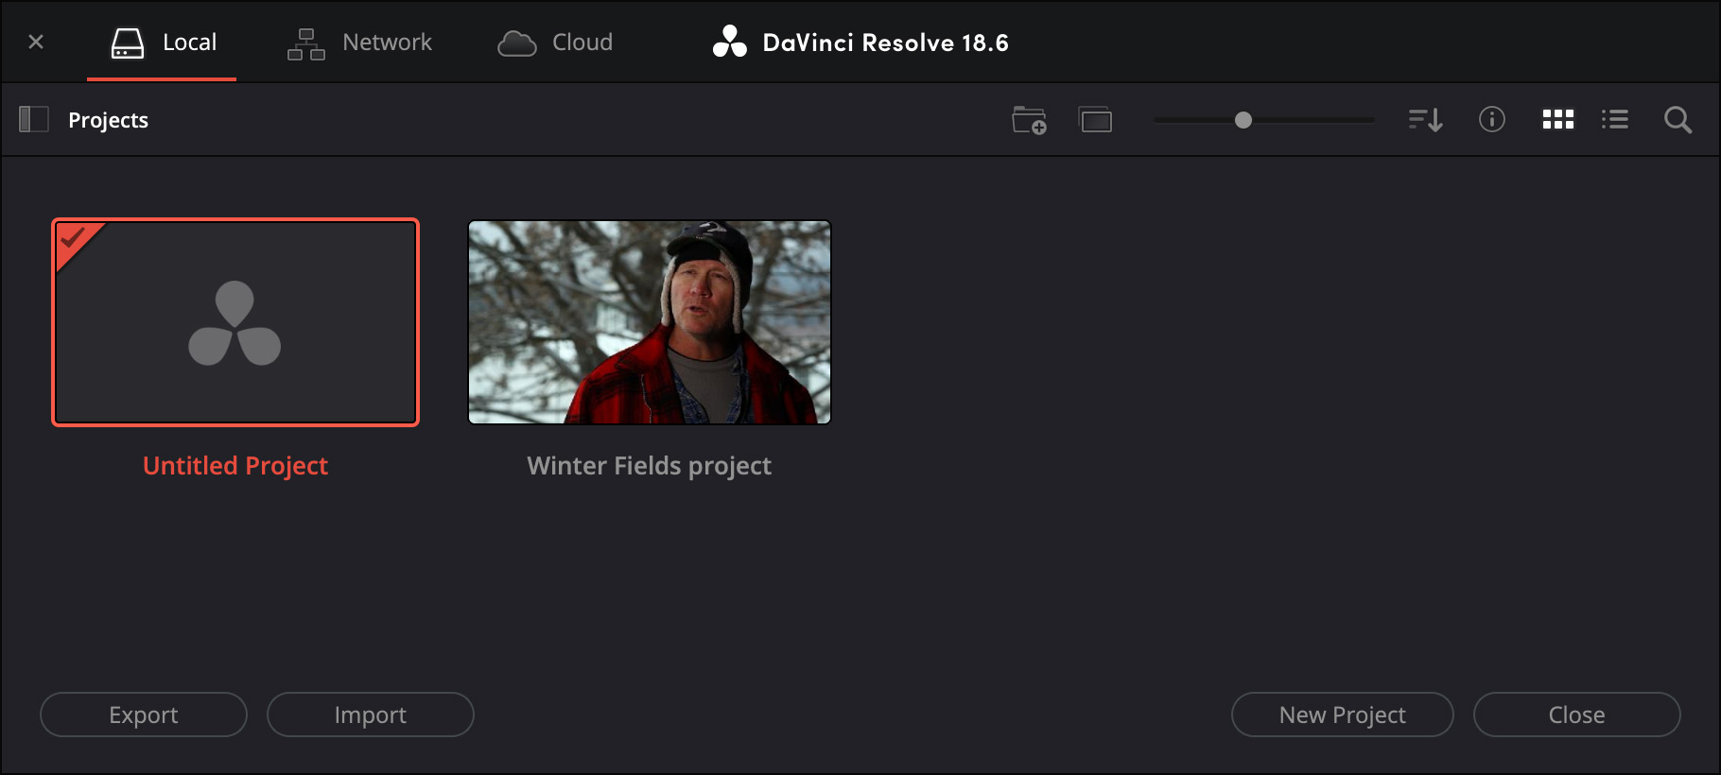Viewport: 1721px width, 775px height.
Task: Click the DaVinci Resolve logo icon
Action: coord(730,42)
